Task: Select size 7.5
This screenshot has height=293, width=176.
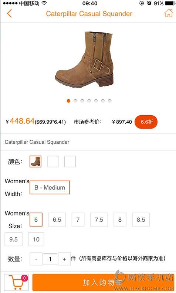Action: pyautogui.click(x=99, y=219)
